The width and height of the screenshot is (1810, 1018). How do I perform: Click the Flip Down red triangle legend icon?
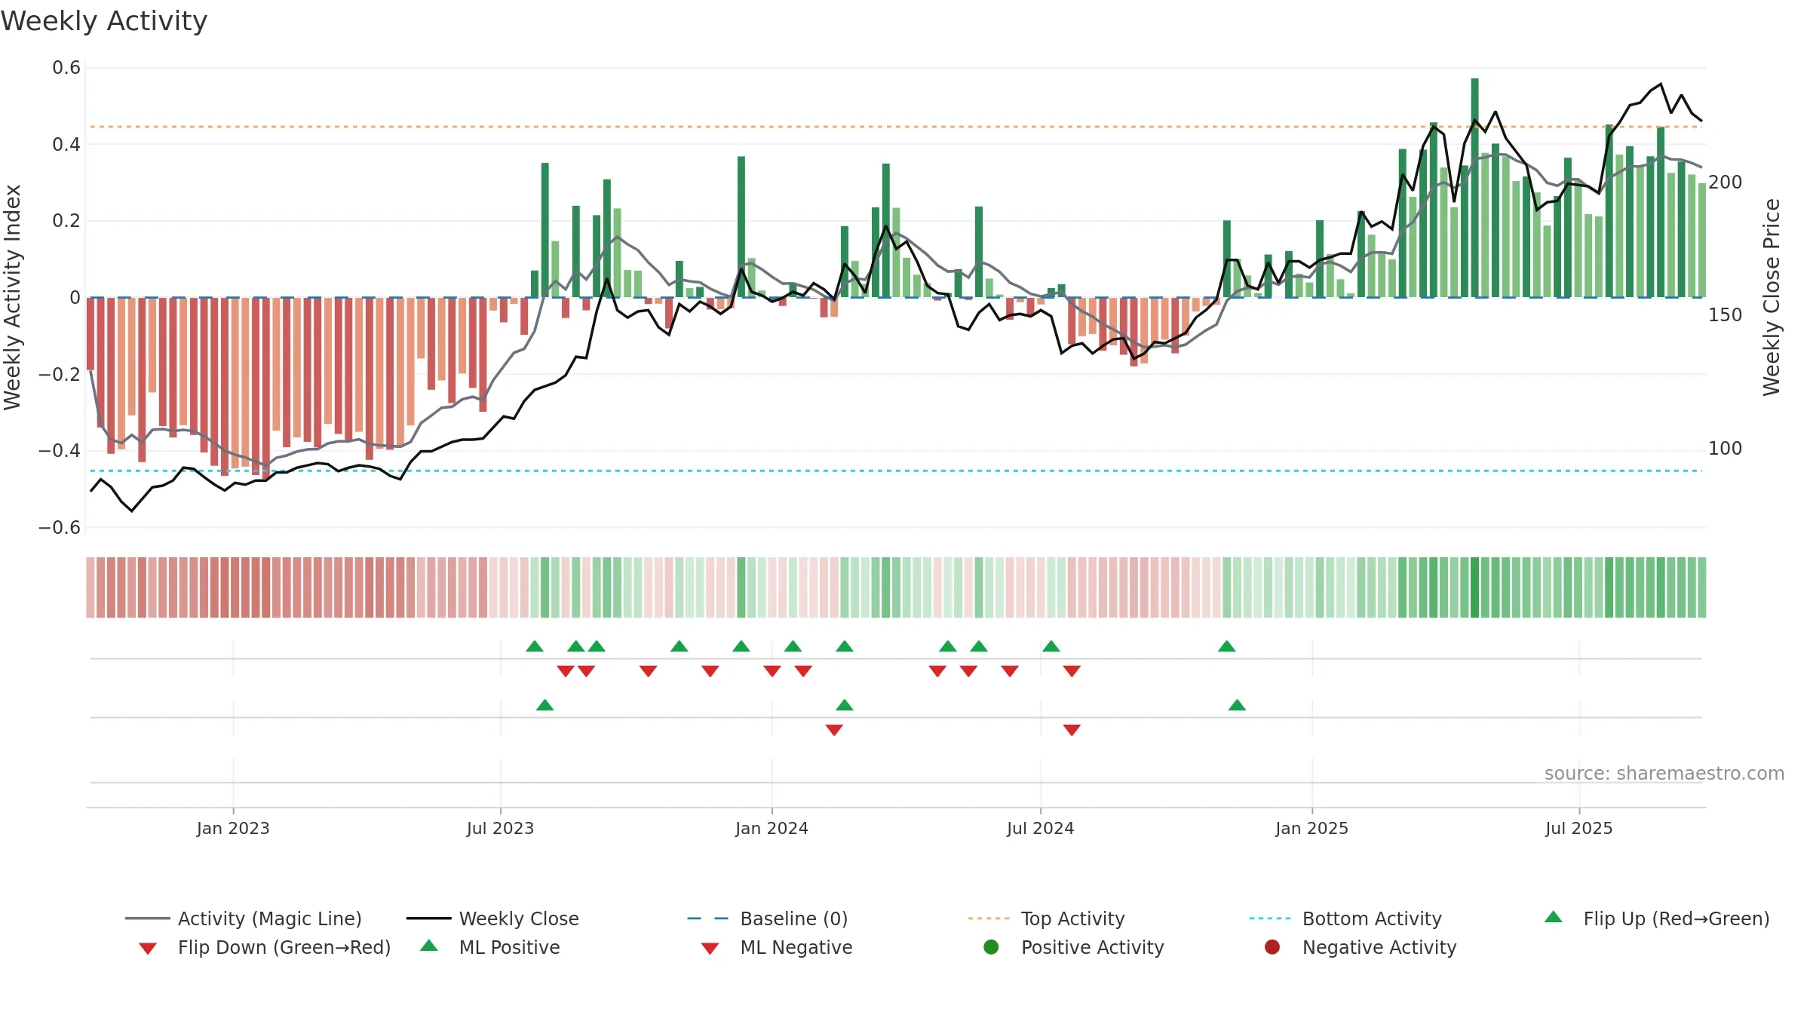(x=148, y=949)
